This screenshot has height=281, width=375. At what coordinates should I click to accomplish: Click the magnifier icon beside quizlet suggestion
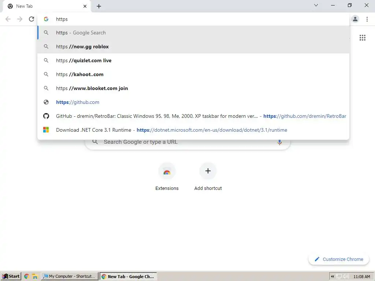[46, 60]
